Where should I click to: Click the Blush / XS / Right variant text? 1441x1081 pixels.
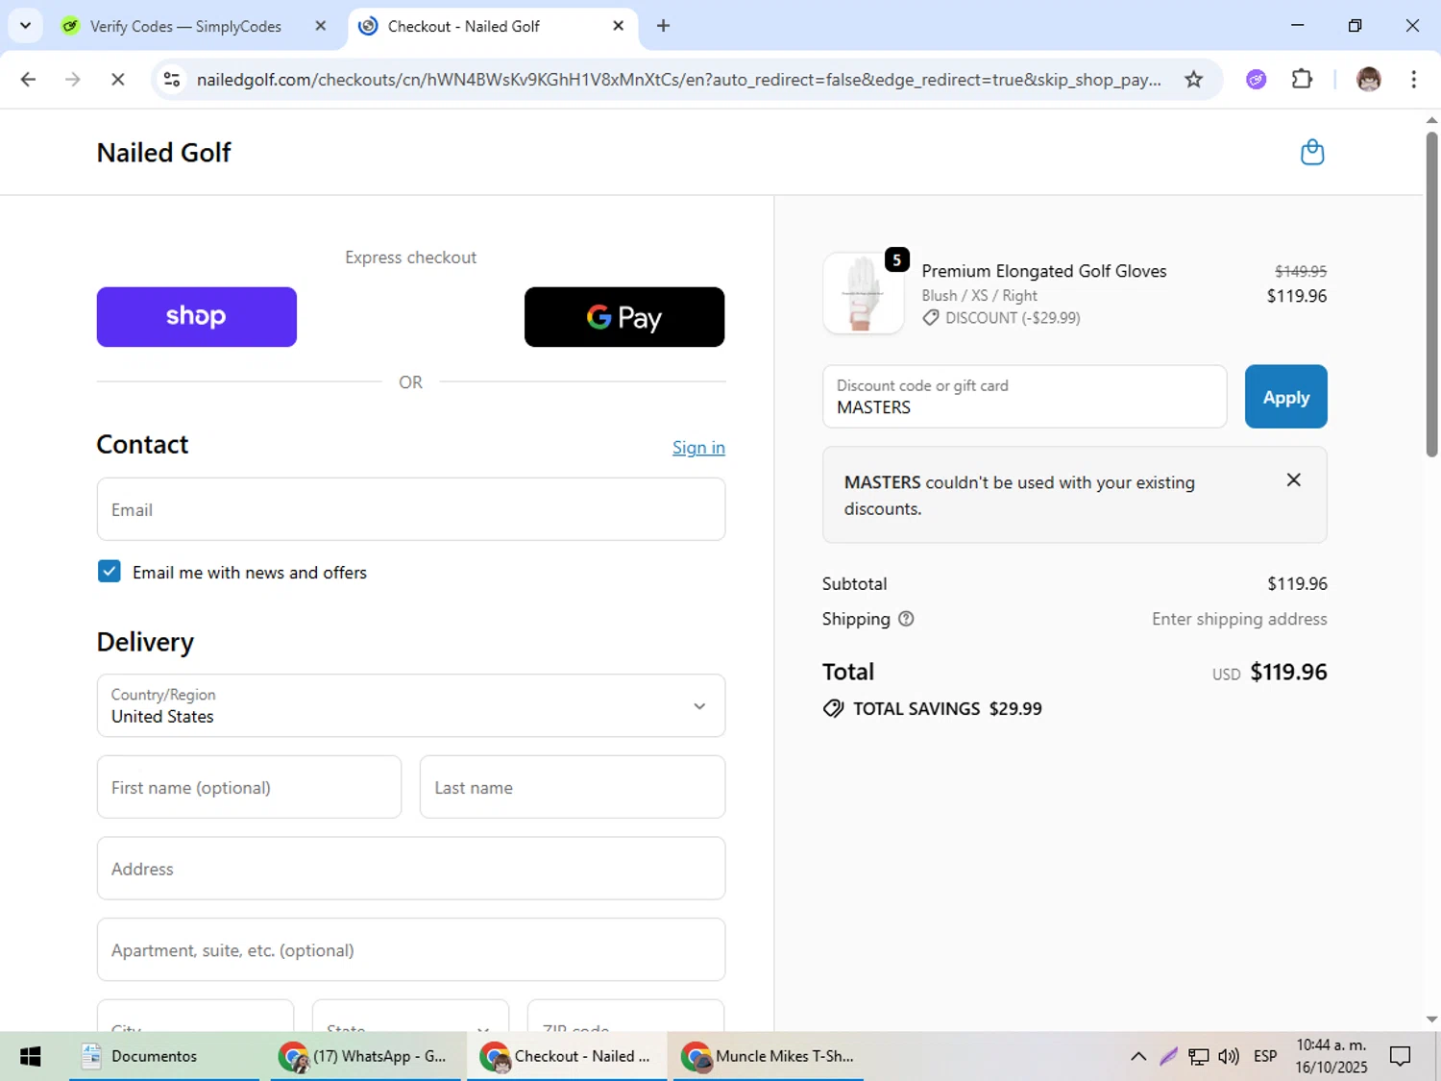[979, 296]
